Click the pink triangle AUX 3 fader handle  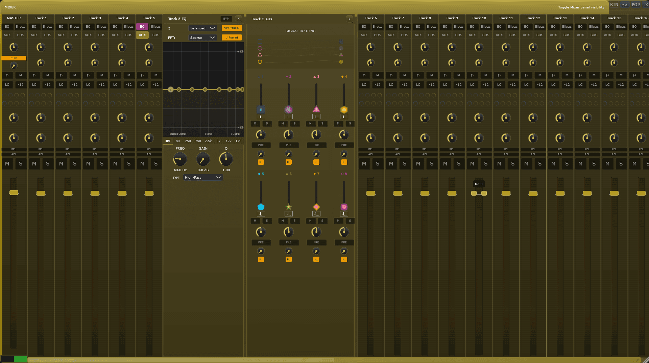pos(316,109)
